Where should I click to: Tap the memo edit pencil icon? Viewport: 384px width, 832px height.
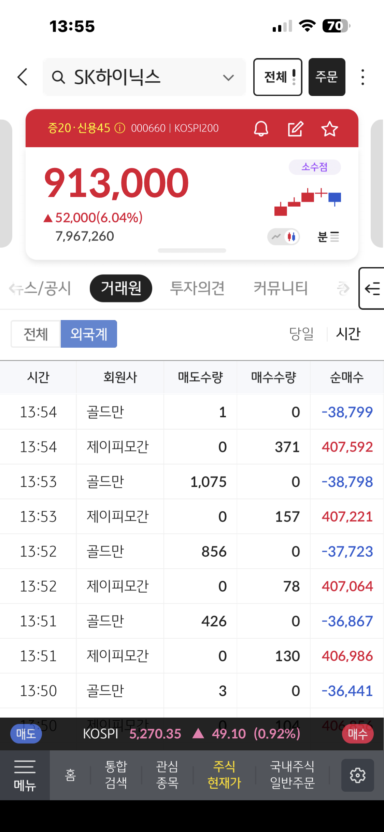pyautogui.click(x=295, y=129)
